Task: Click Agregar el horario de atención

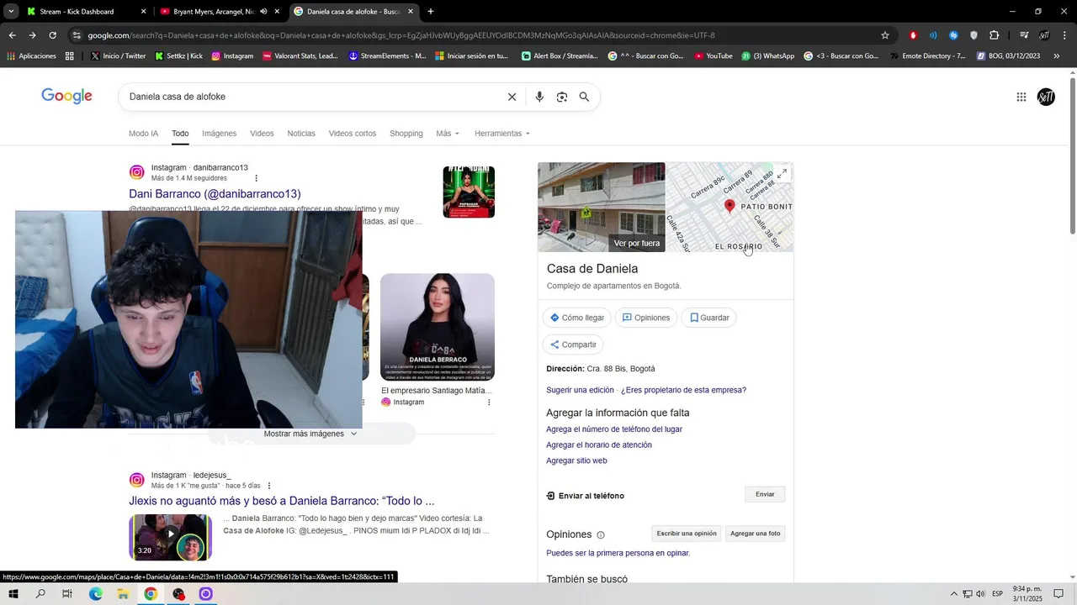Action: (x=599, y=445)
